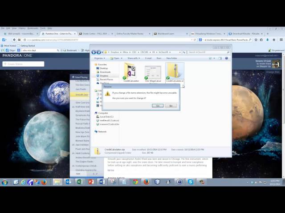Open Word from taskbar
This screenshot has height=213, width=285.
point(102,182)
